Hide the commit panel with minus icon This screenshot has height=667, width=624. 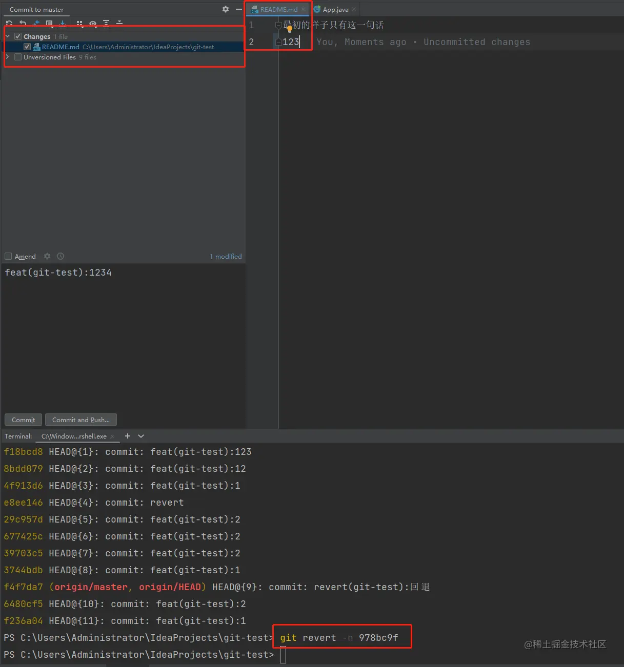238,9
